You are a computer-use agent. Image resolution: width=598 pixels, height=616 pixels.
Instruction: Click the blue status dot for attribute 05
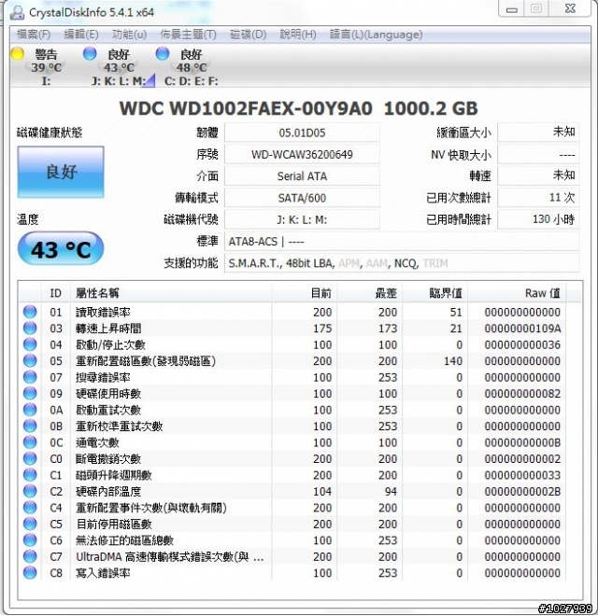tap(30, 360)
